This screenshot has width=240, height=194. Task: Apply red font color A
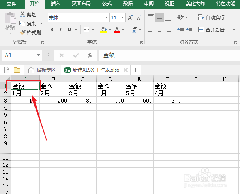117,29
